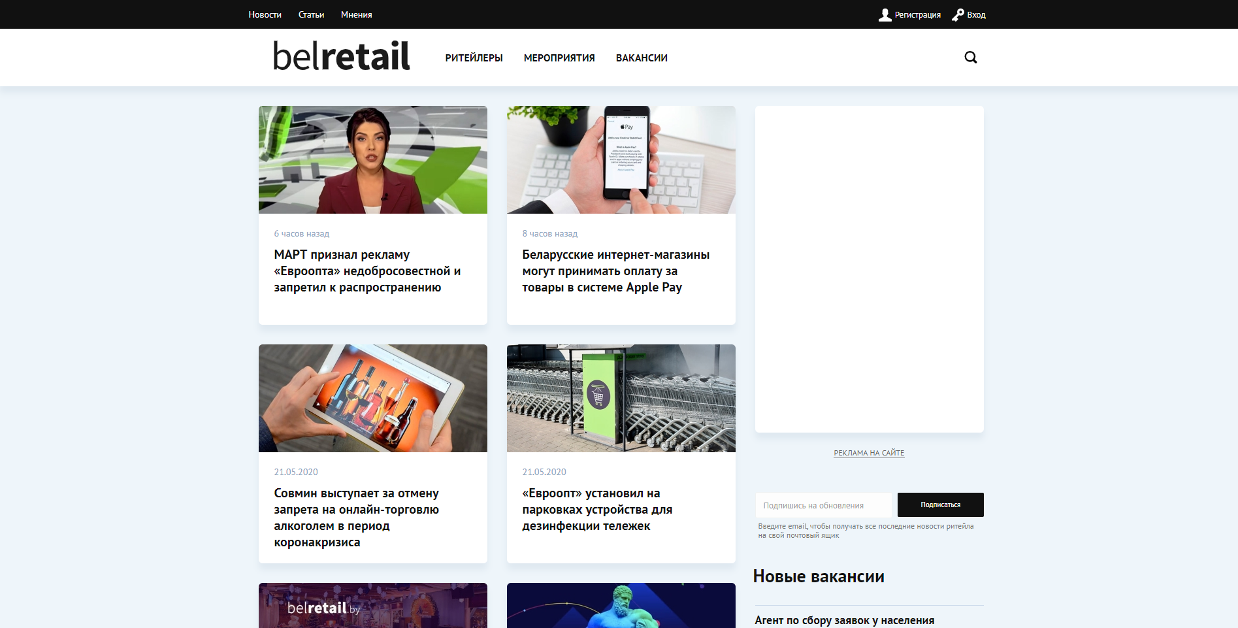Select ВАКАНСИИ in main navigation

[x=642, y=58]
